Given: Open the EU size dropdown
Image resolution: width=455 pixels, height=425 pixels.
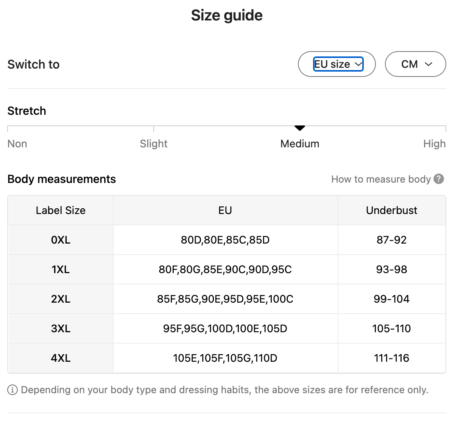Looking at the screenshot, I should (x=338, y=64).
